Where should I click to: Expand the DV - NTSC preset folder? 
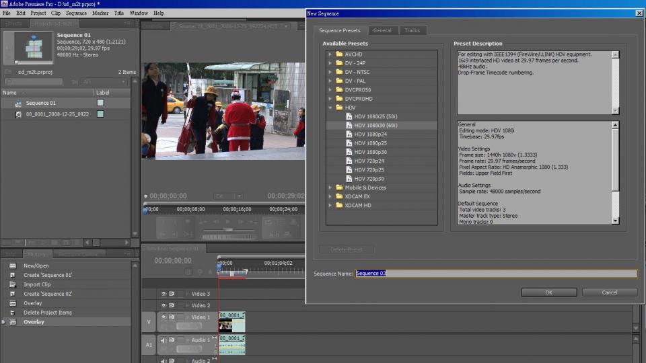coord(330,72)
